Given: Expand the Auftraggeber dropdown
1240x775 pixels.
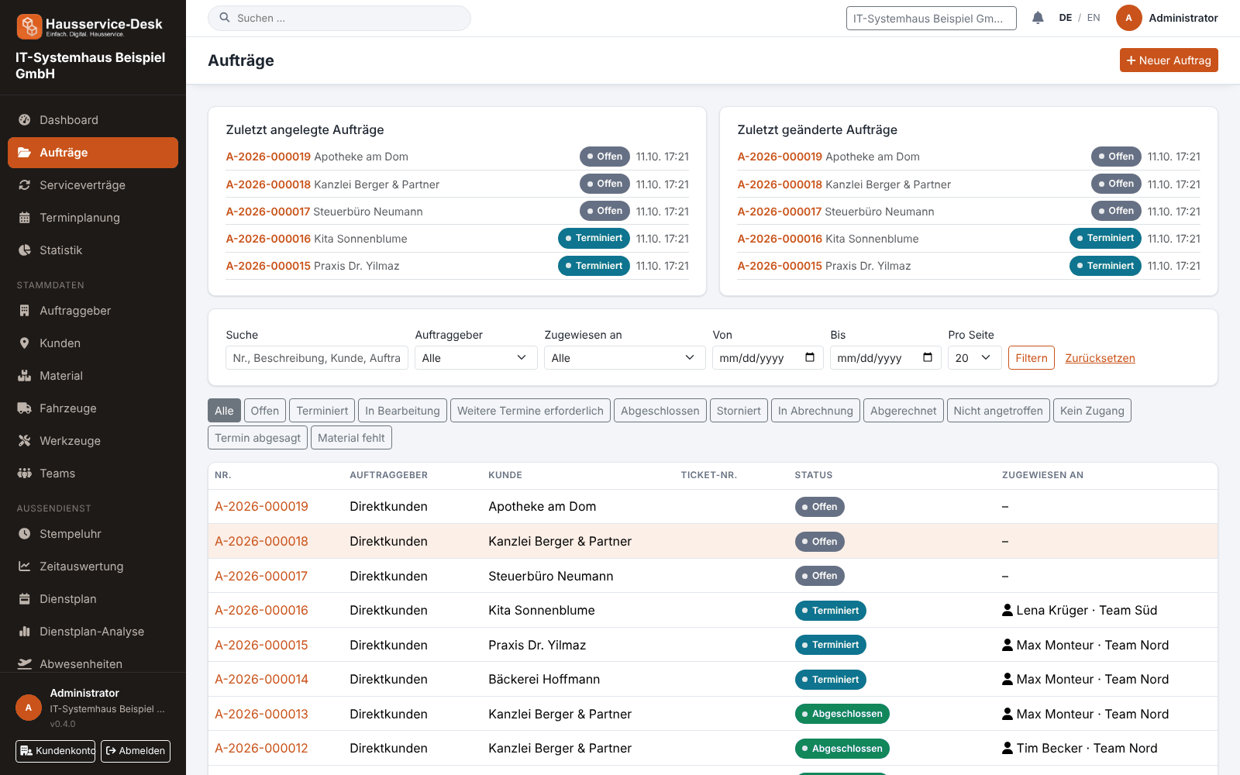Looking at the screenshot, I should point(476,358).
